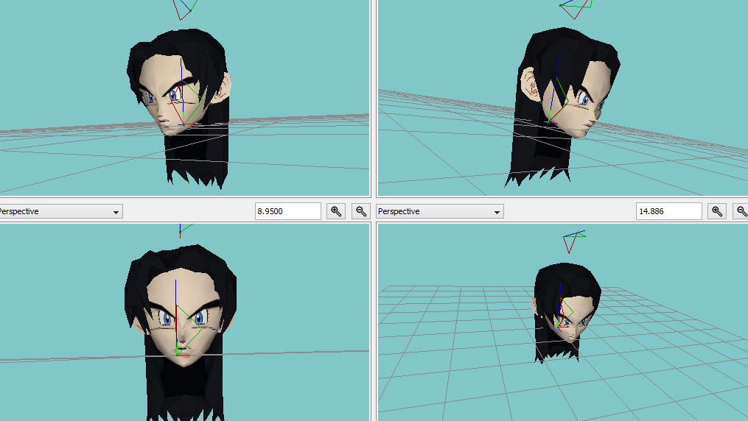The width and height of the screenshot is (748, 421).
Task: Open the left viewport Perspective view dropdown
Action: click(60, 211)
